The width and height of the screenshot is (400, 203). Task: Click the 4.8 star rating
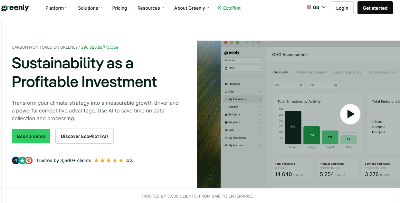click(113, 160)
